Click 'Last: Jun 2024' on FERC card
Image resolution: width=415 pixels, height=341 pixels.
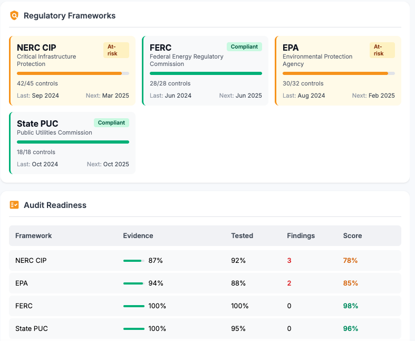click(x=170, y=96)
